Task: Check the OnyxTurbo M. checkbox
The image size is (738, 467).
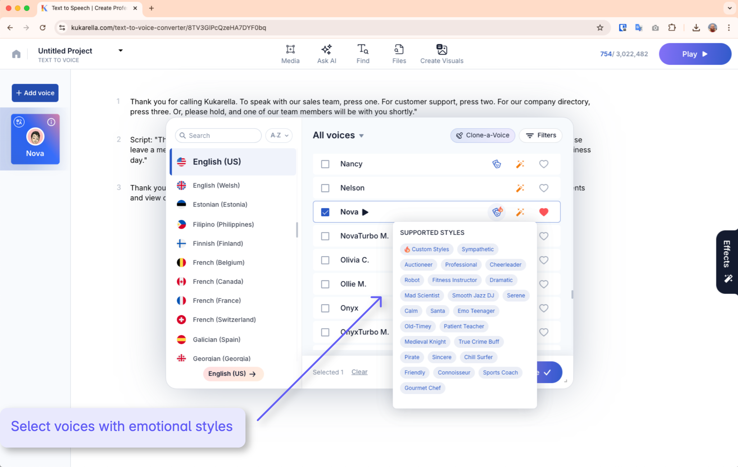Action: (325, 332)
